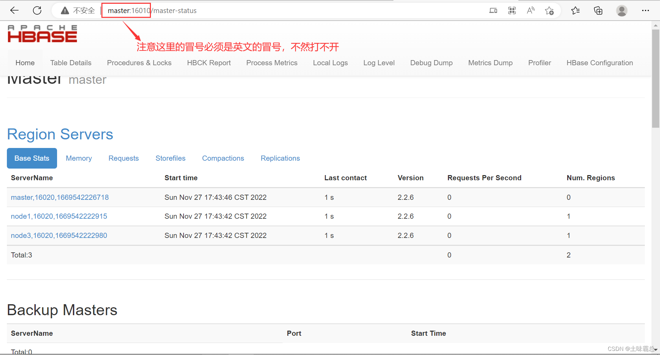This screenshot has height=355, width=660.
Task: Click the Apache HBase logo
Action: pos(42,33)
